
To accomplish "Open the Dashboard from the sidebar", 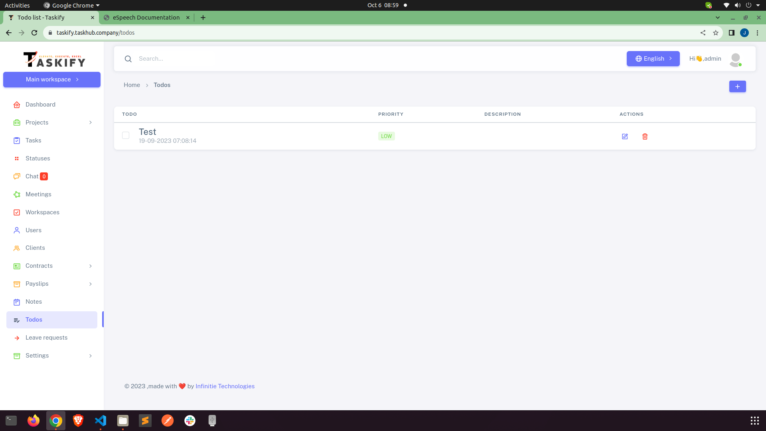I will coord(40,105).
